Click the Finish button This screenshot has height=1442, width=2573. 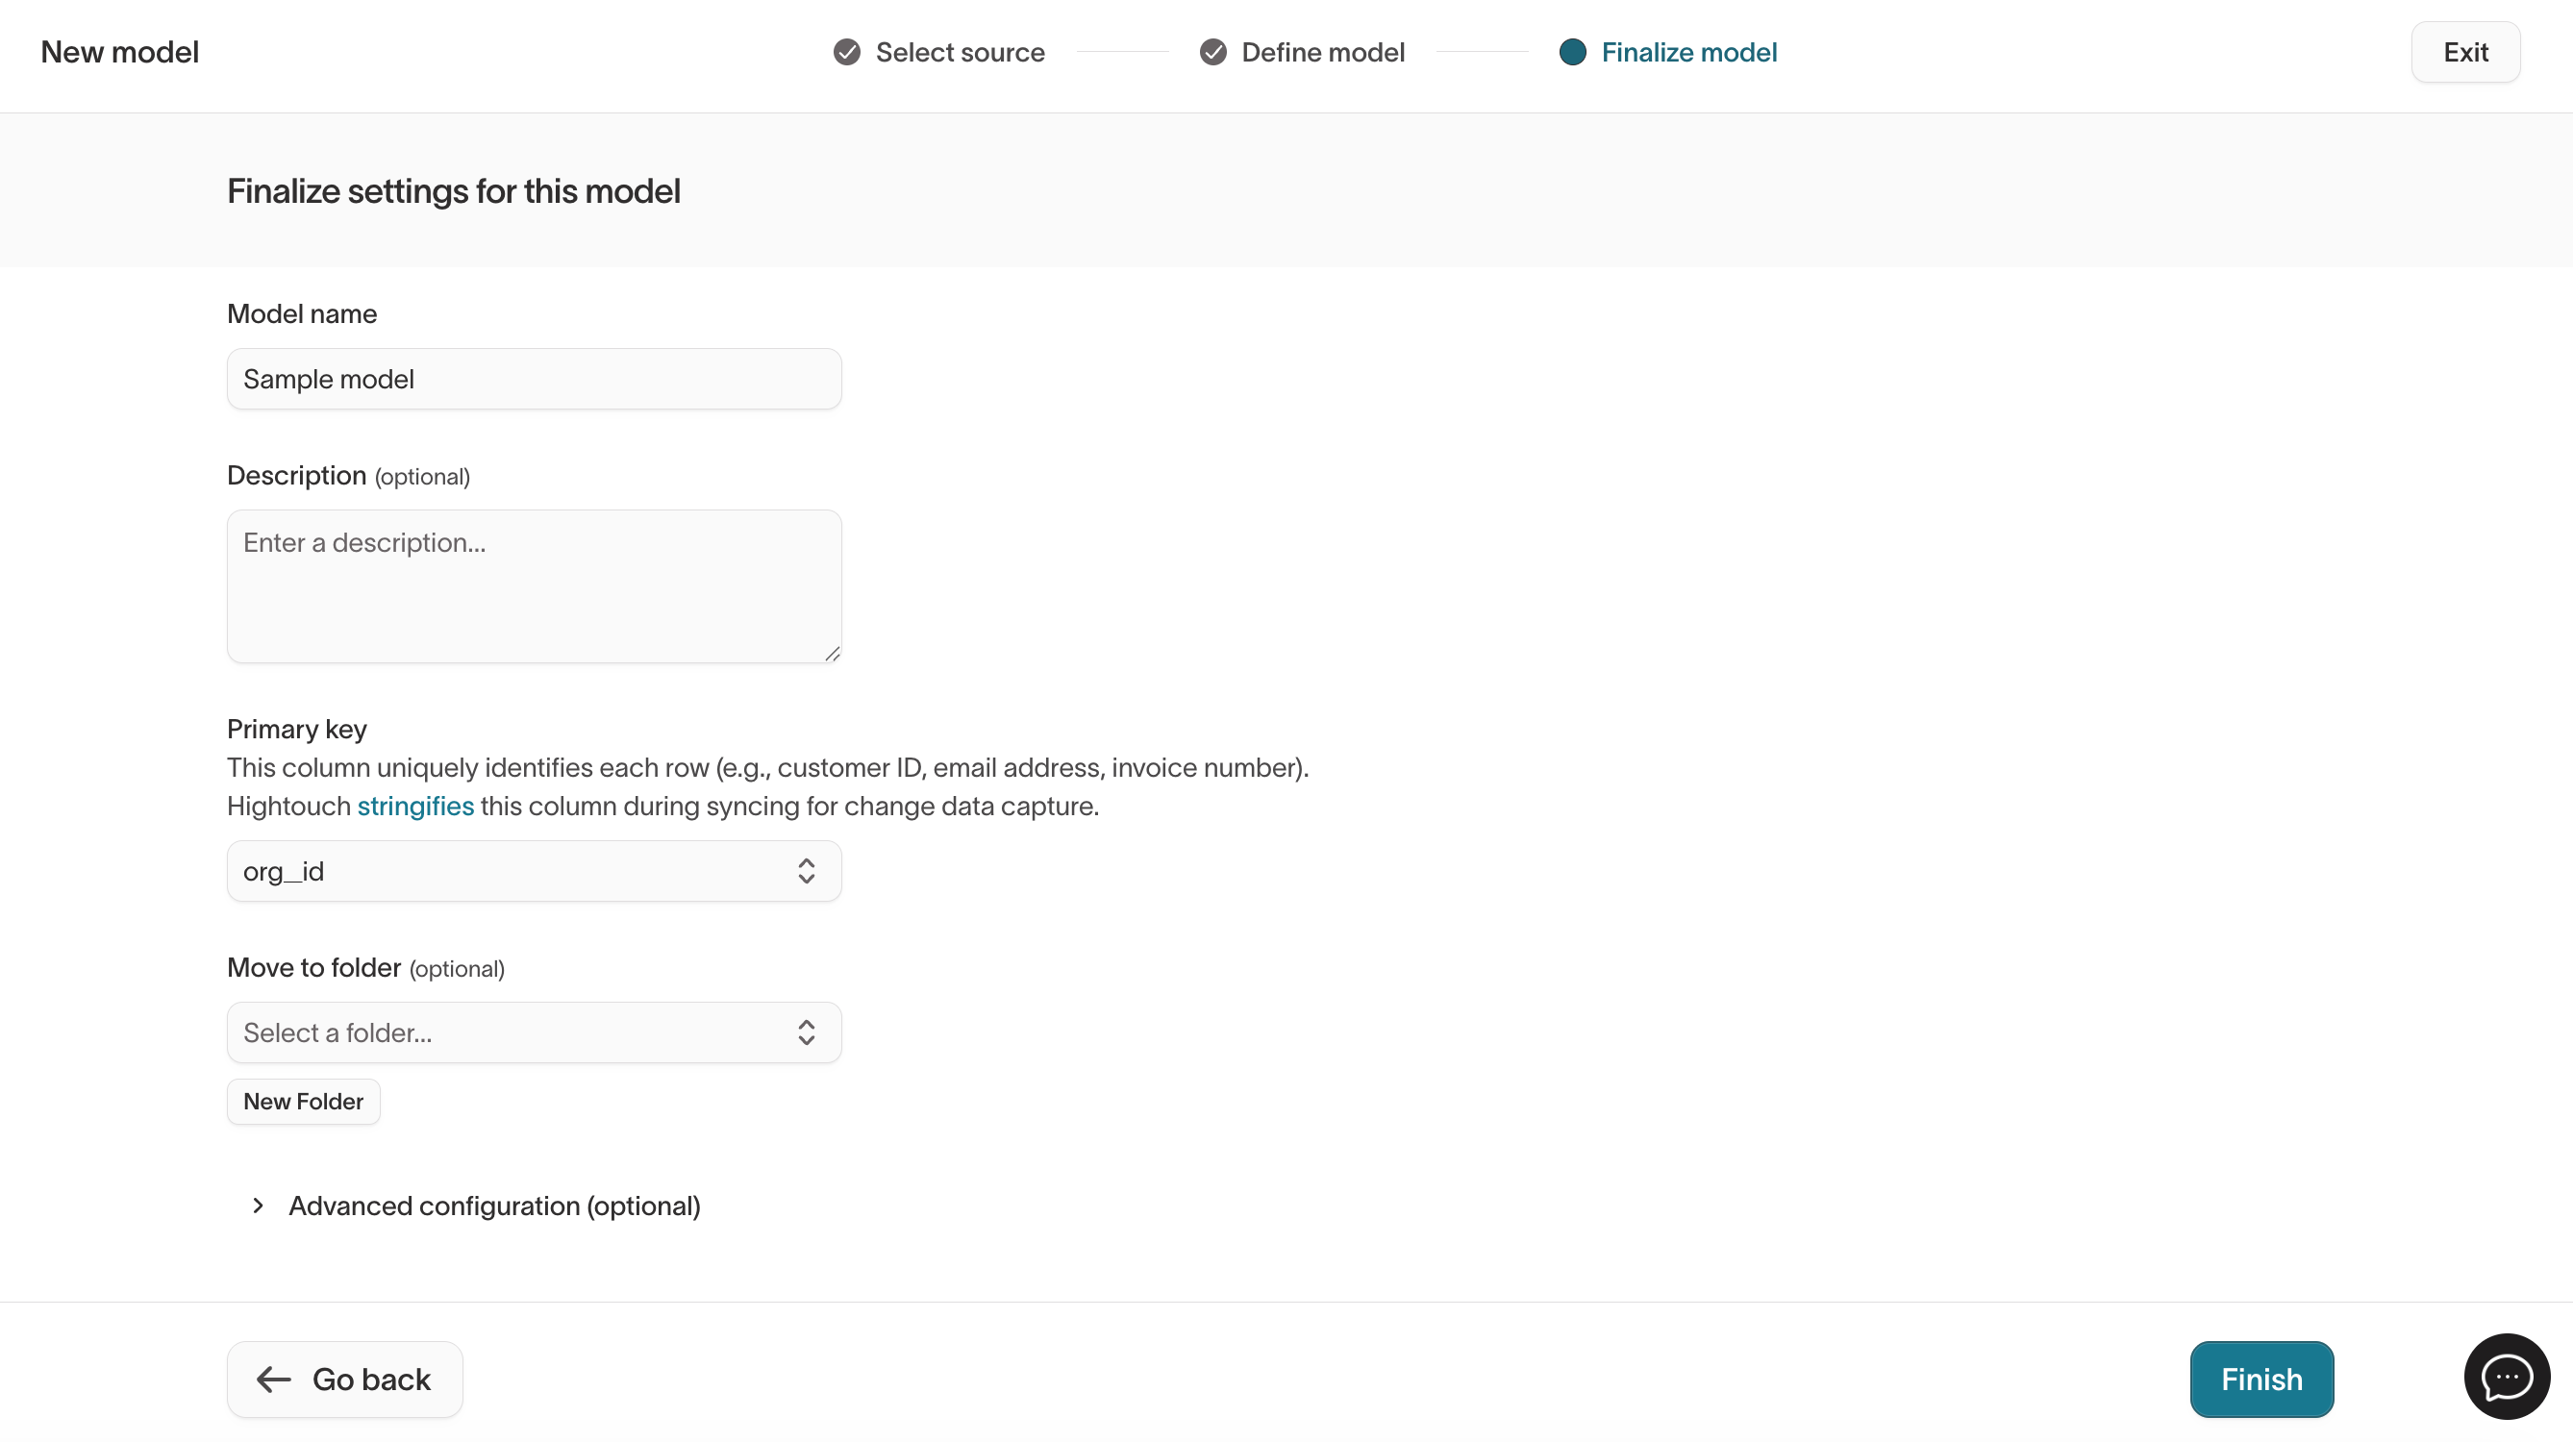coord(2261,1380)
